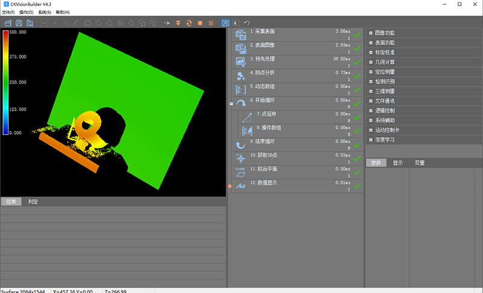
Task: Collapse the 开始循环 loop tree node
Action: point(232,103)
